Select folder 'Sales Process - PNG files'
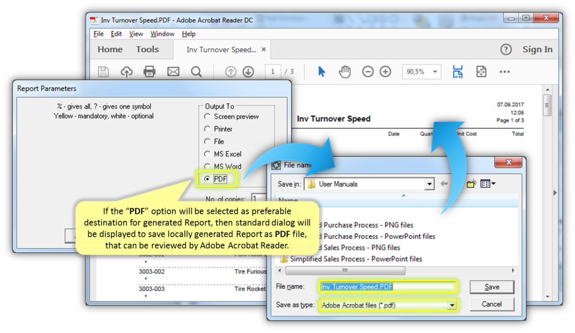 pos(362,248)
